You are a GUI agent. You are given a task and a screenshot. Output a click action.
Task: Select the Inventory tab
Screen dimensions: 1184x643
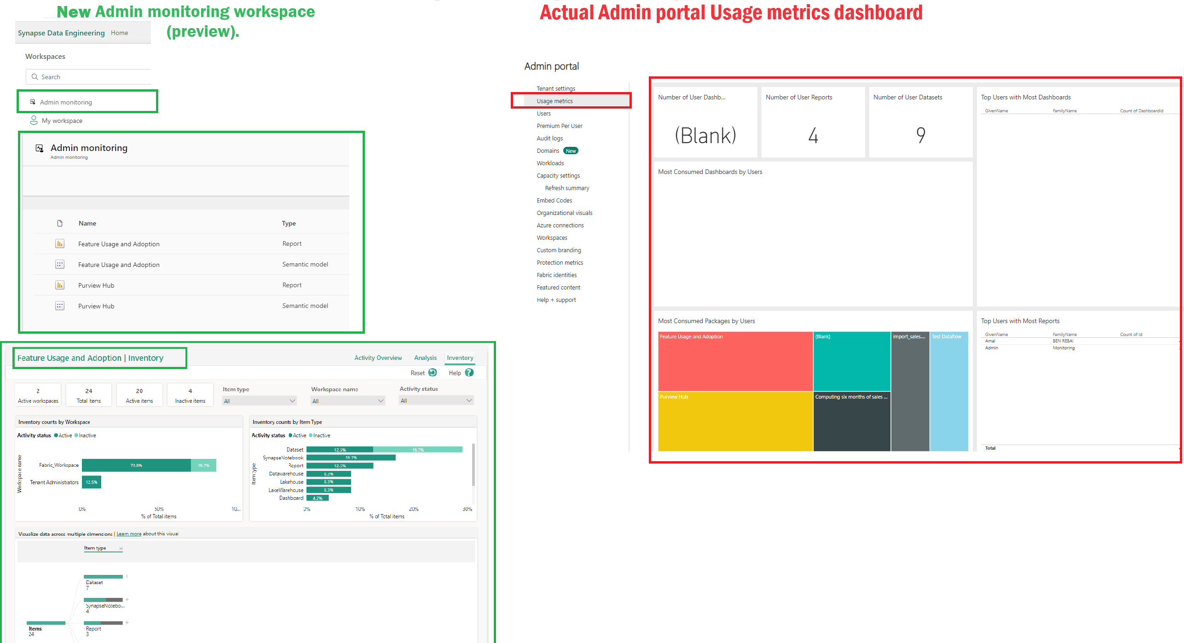click(460, 358)
